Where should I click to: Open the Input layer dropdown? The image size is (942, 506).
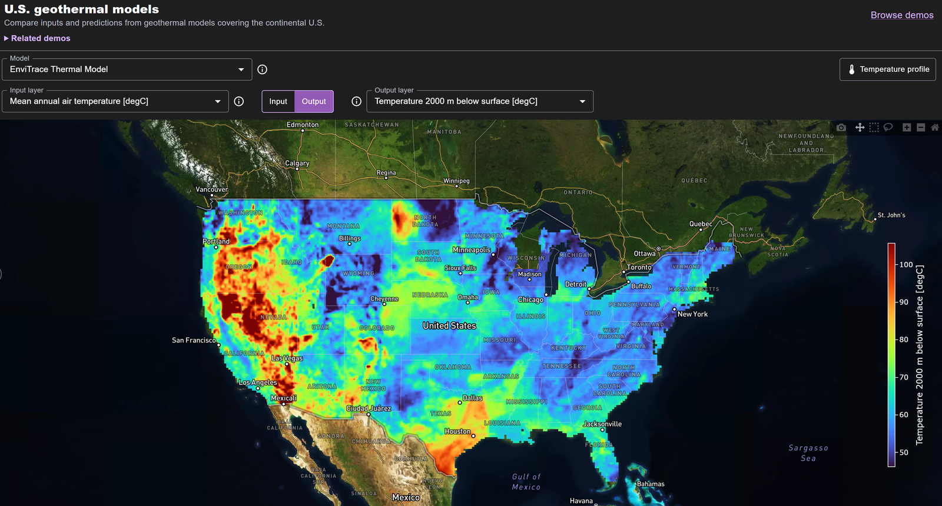click(x=115, y=101)
